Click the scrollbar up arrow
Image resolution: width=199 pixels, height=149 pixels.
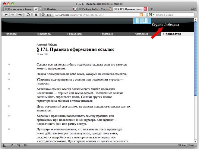point(195,20)
